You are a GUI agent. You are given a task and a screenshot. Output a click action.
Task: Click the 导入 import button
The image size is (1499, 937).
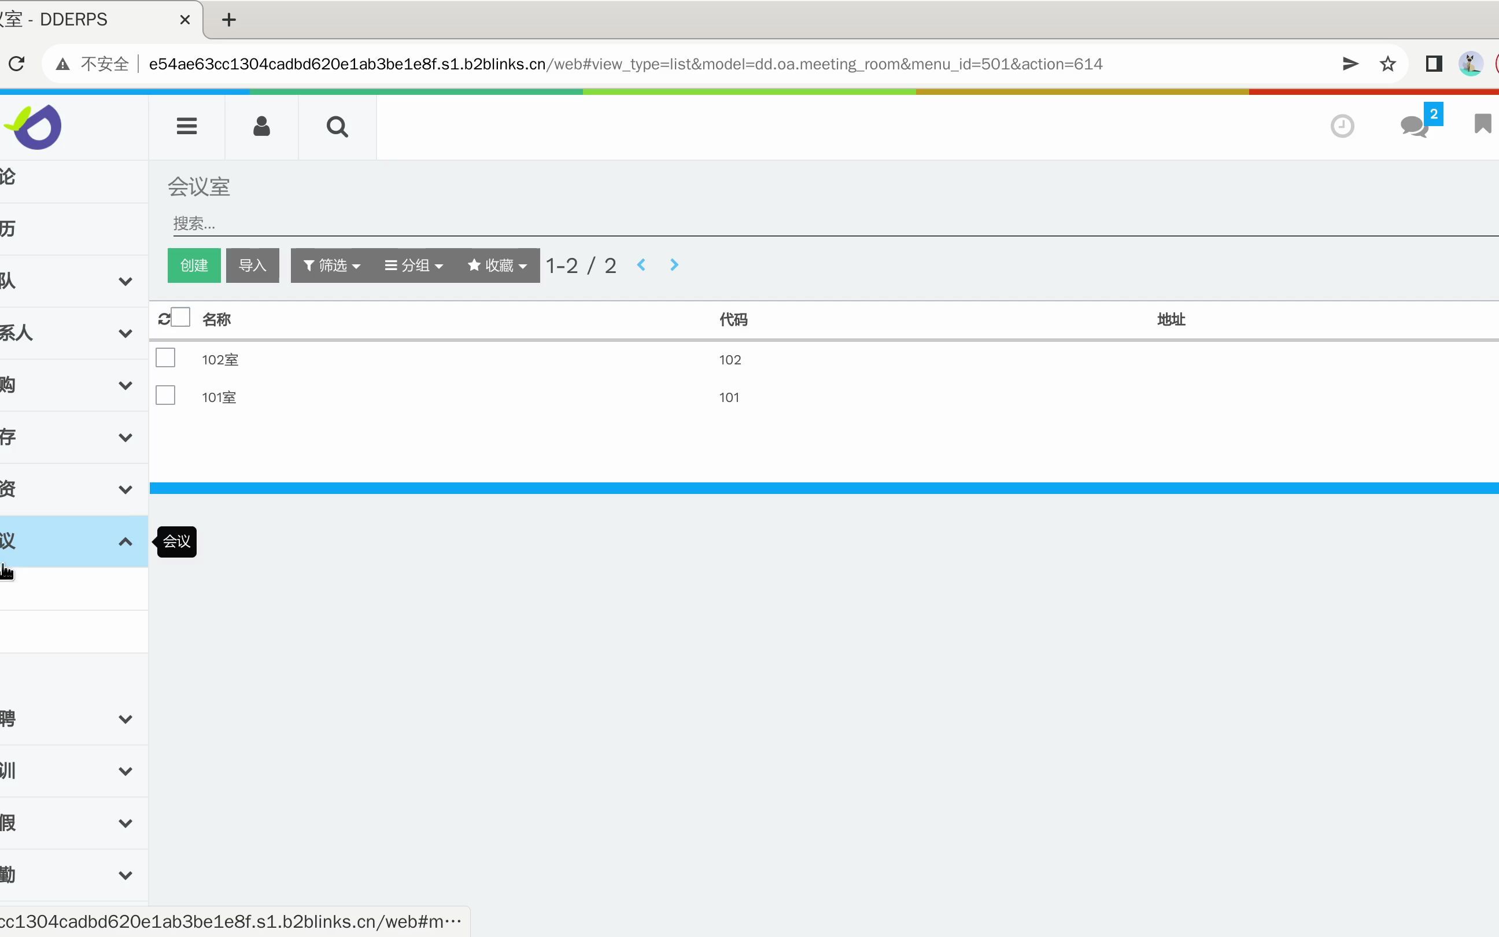click(252, 266)
